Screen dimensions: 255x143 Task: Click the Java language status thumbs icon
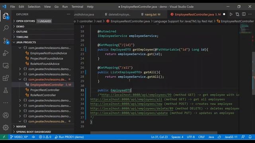(x=220, y=137)
